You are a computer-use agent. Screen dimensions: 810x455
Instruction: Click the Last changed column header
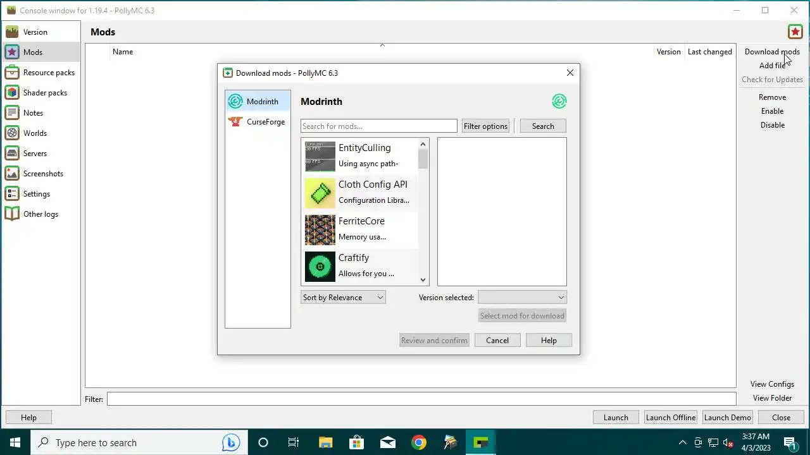pyautogui.click(x=710, y=52)
